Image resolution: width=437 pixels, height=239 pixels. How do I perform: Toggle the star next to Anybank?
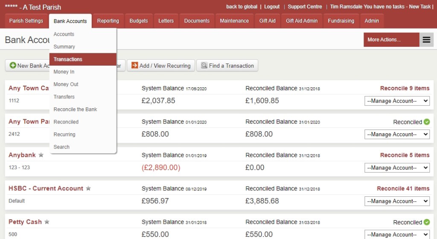click(x=41, y=155)
